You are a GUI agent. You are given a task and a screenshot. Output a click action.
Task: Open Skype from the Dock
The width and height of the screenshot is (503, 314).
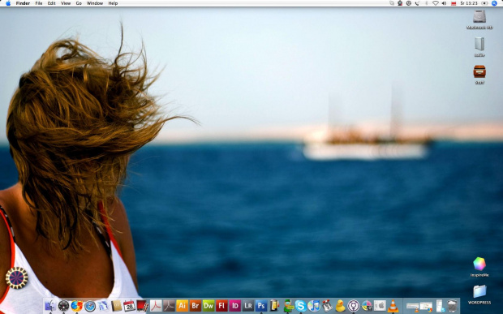click(300, 306)
